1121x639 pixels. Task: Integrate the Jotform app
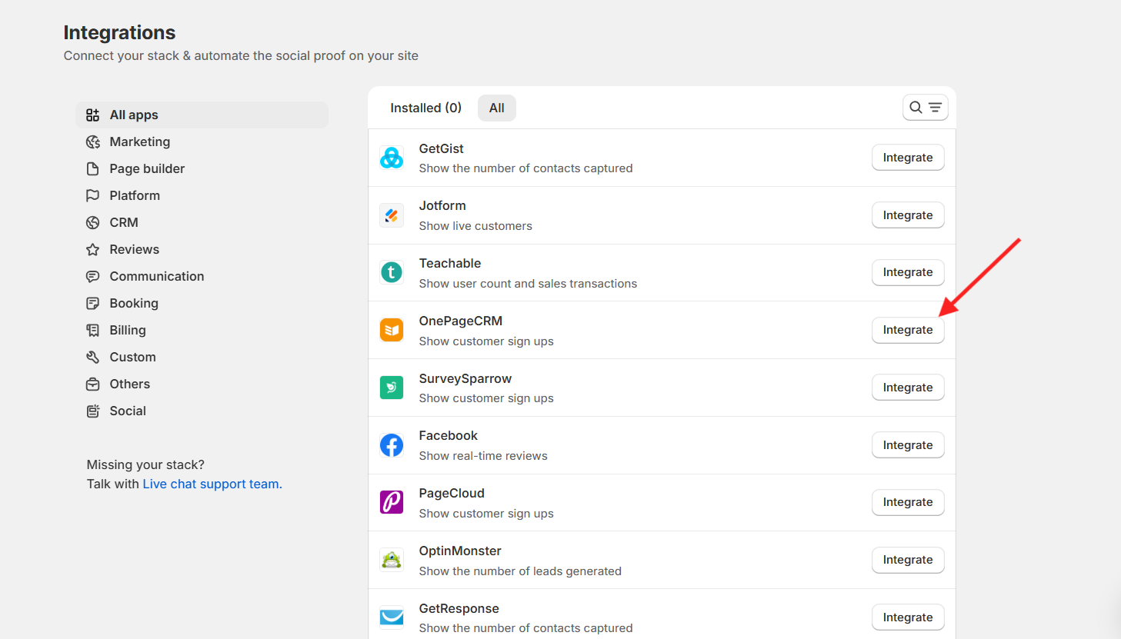point(908,215)
